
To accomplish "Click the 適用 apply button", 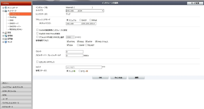I will pos(136,78).
